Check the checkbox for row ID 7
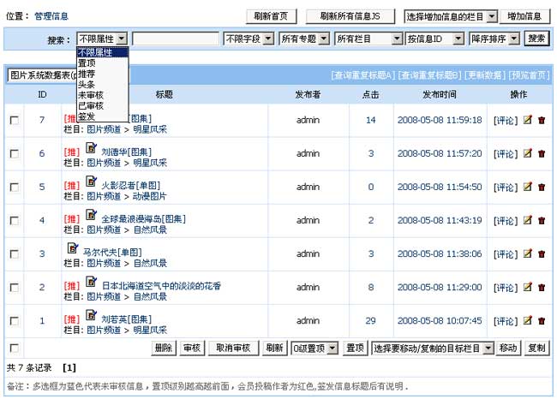Image resolution: width=557 pixels, height=405 pixels. [x=14, y=121]
